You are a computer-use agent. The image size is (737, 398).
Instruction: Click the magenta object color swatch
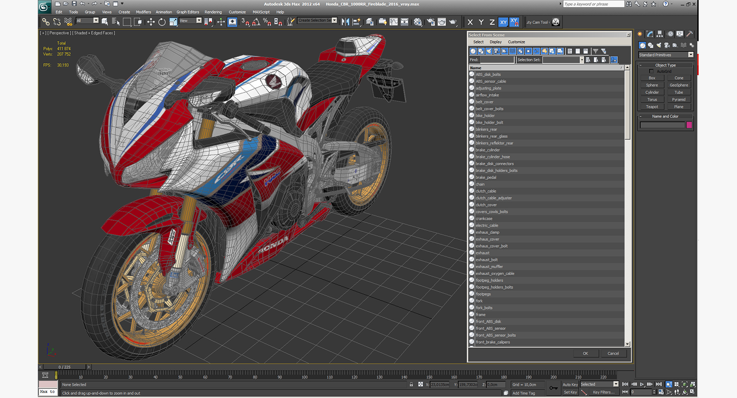[x=689, y=125]
